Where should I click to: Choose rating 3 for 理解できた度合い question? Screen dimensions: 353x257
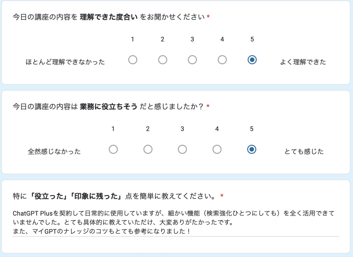192,60
